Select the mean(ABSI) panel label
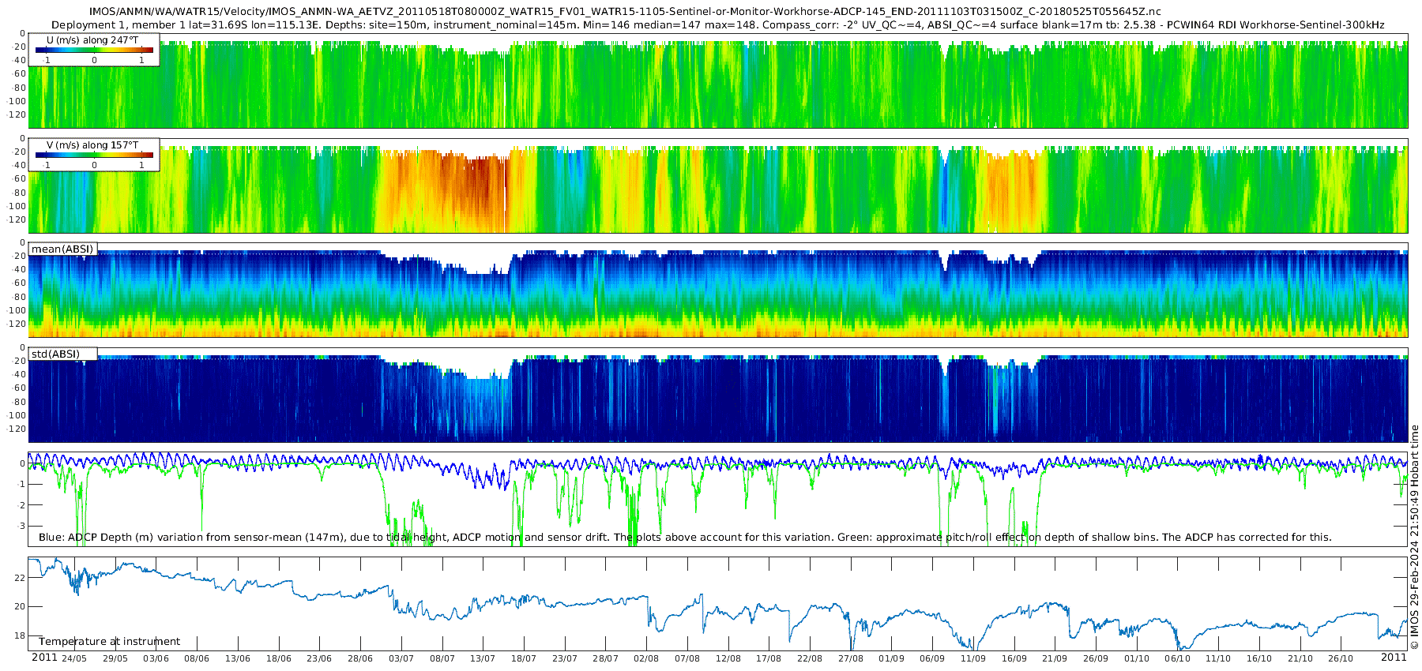The image size is (1422, 671). pos(62,249)
